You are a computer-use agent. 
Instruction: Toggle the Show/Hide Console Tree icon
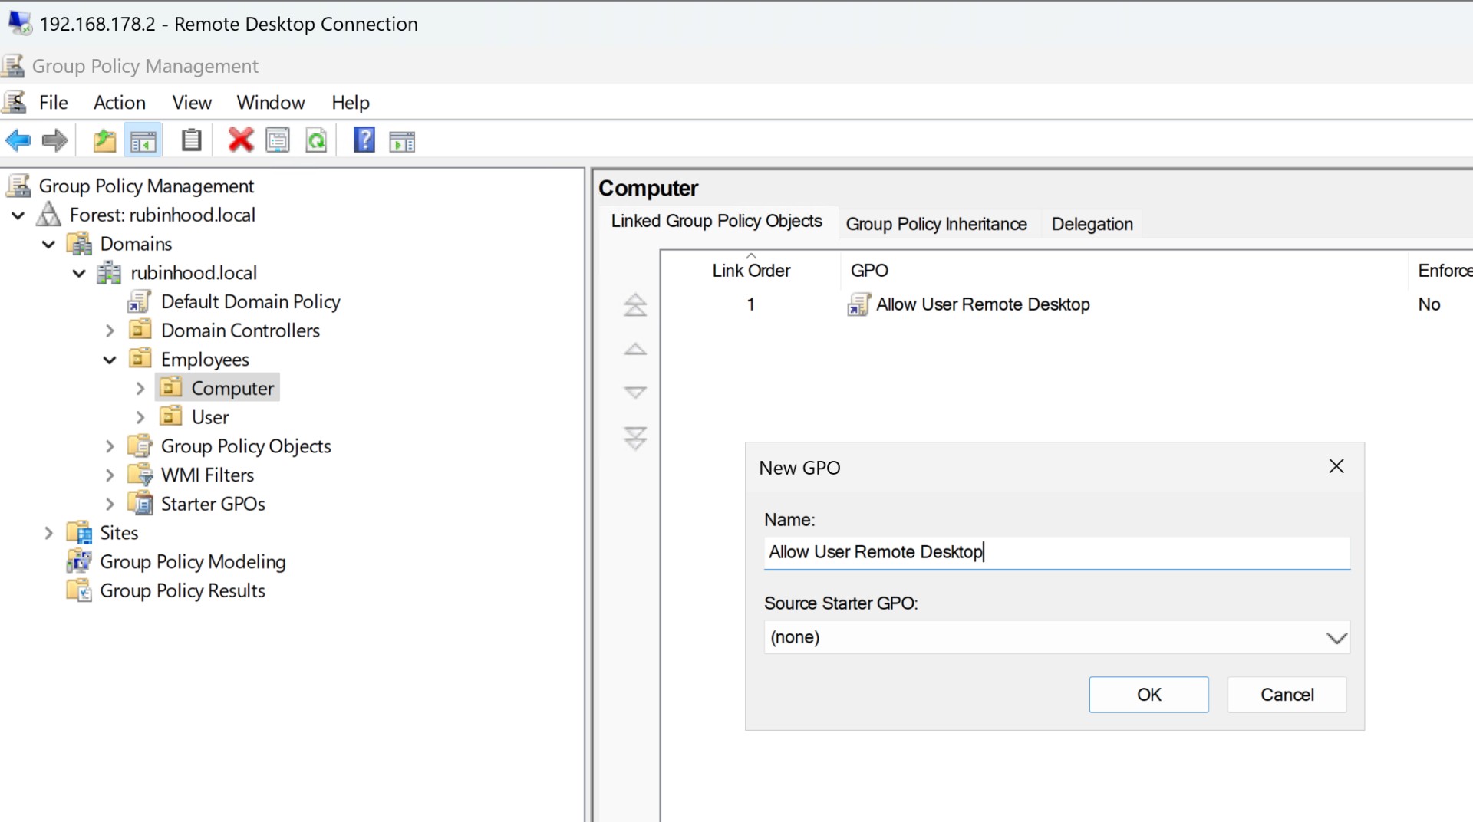click(x=143, y=141)
